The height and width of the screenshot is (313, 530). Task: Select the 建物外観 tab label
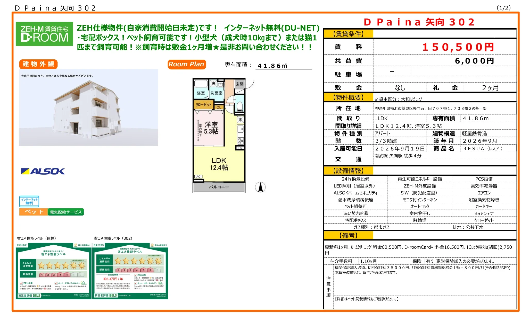point(39,64)
